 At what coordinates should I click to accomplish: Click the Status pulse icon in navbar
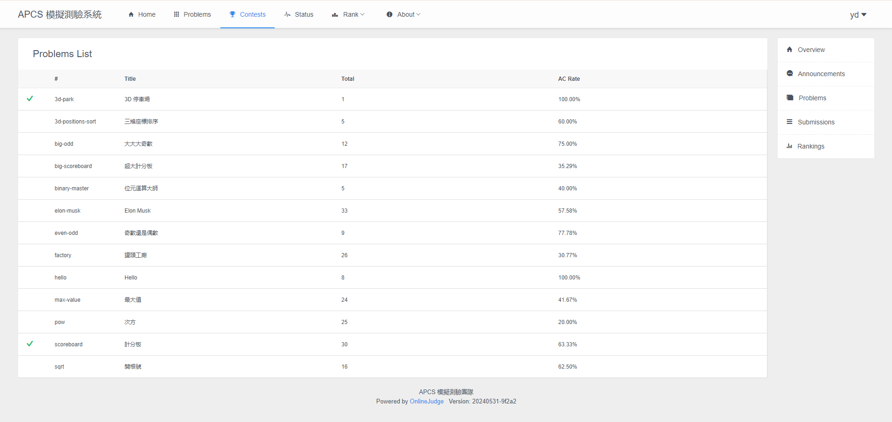287,14
